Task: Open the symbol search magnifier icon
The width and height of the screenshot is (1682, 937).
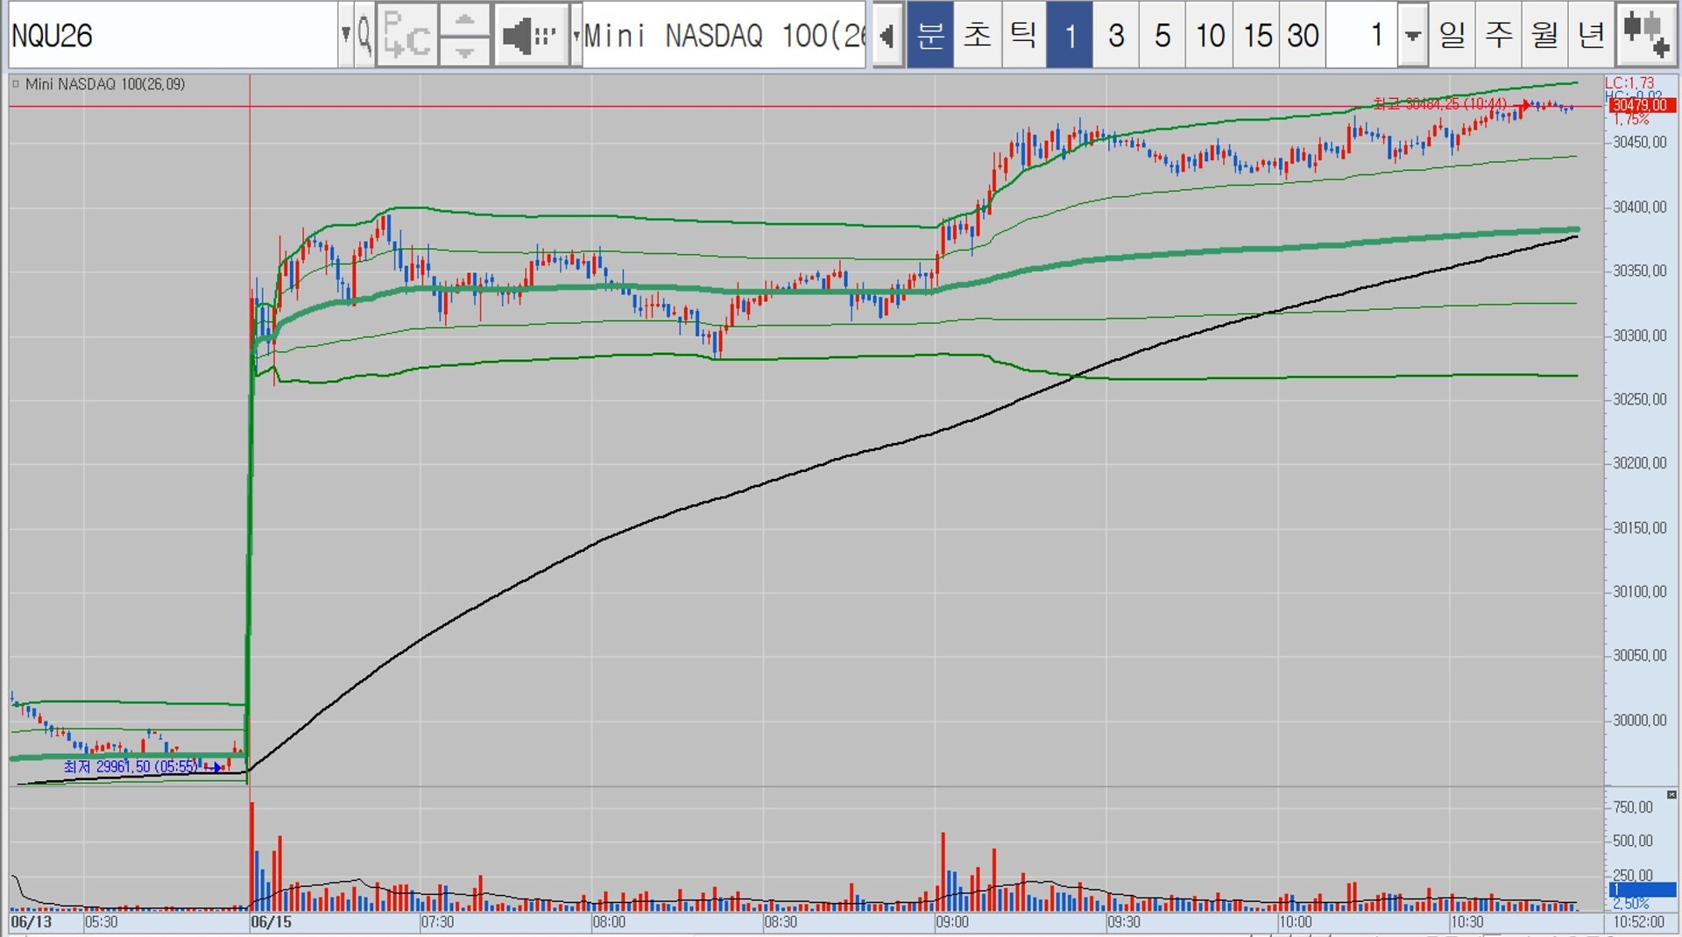Action: tap(364, 35)
